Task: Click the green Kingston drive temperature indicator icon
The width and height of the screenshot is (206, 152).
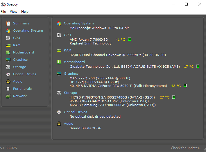Action: click(174, 97)
